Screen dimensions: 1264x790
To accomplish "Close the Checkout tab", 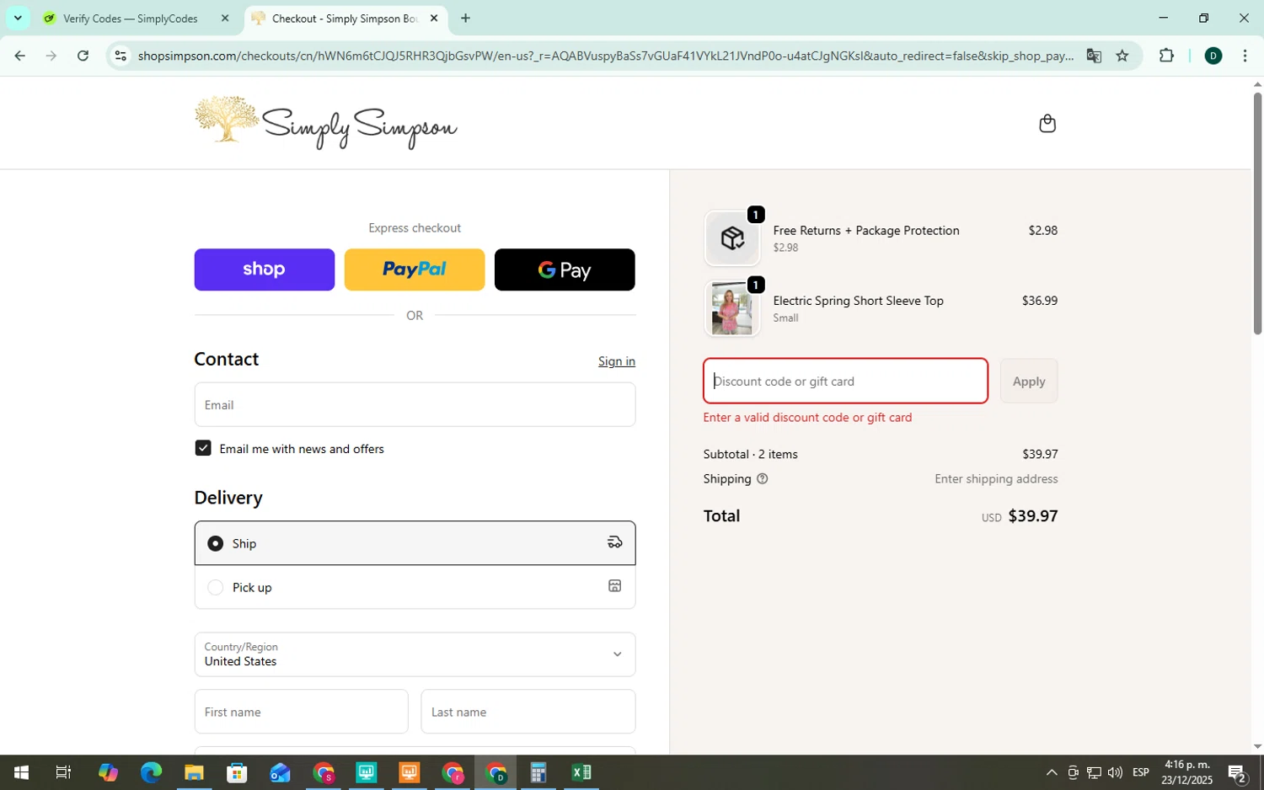I will tap(434, 18).
